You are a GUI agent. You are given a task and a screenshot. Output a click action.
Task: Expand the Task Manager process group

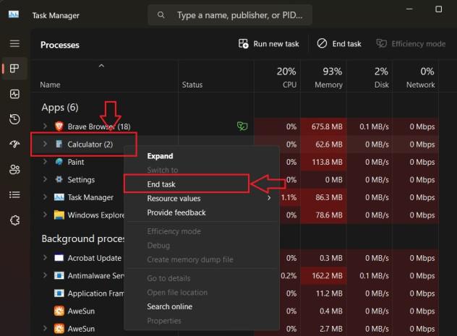coord(45,197)
